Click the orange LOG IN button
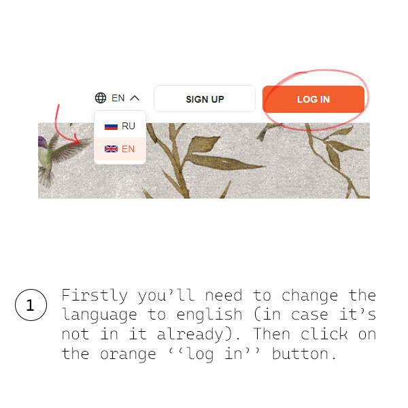This screenshot has height=408, width=408. point(313,99)
